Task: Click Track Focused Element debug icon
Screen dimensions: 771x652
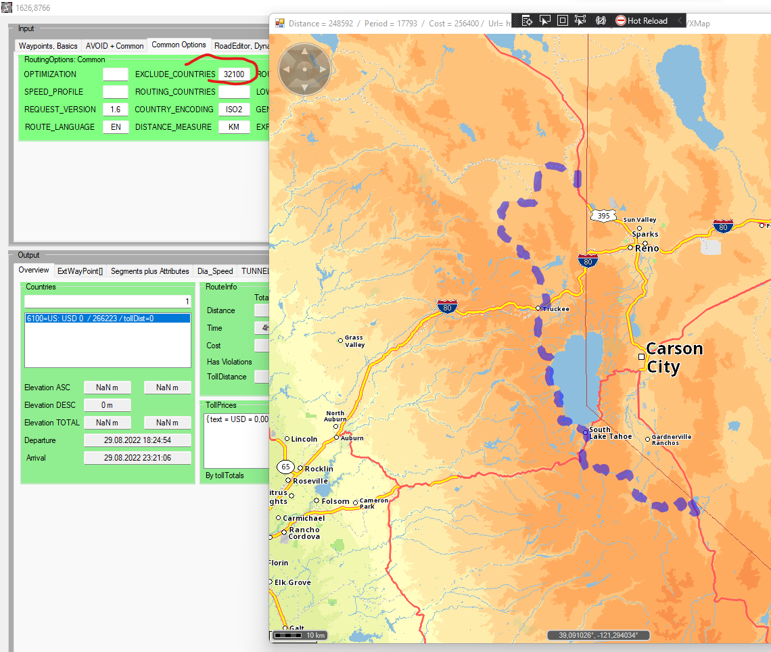Action: (580, 21)
